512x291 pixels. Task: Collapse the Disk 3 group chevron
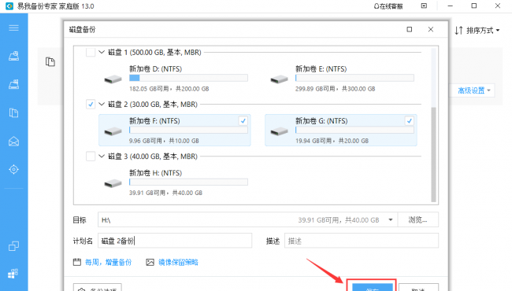(102, 157)
